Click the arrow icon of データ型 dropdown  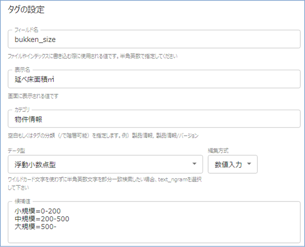194,164
